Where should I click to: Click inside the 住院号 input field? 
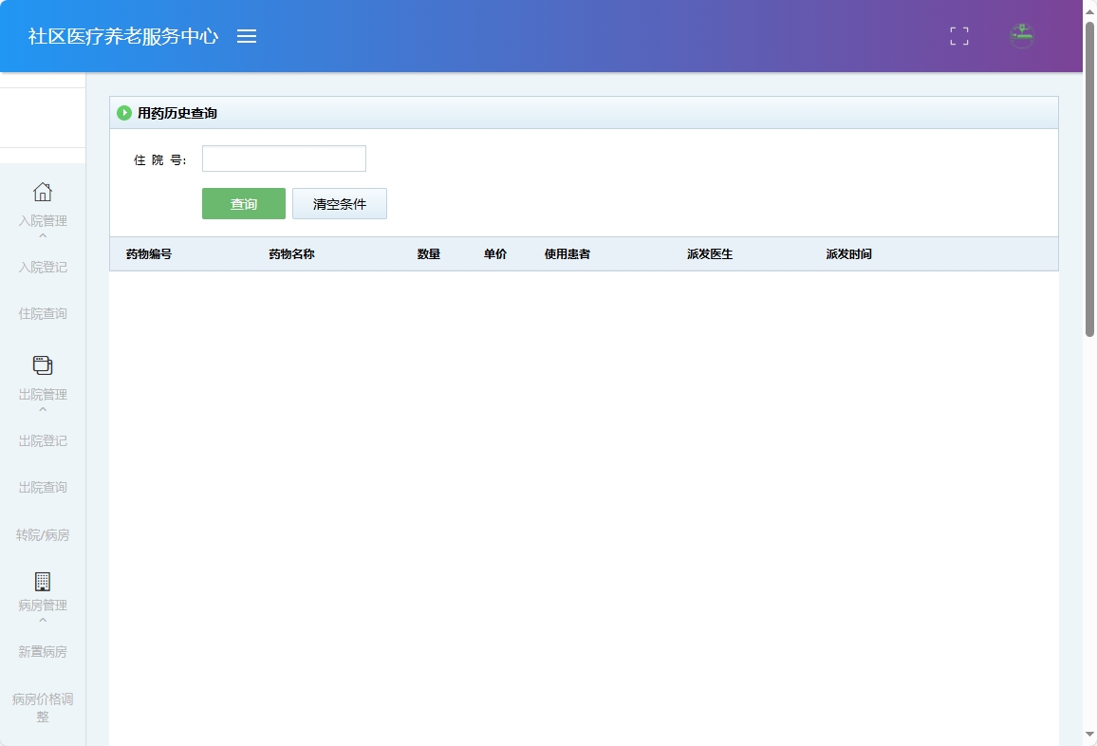tap(284, 159)
